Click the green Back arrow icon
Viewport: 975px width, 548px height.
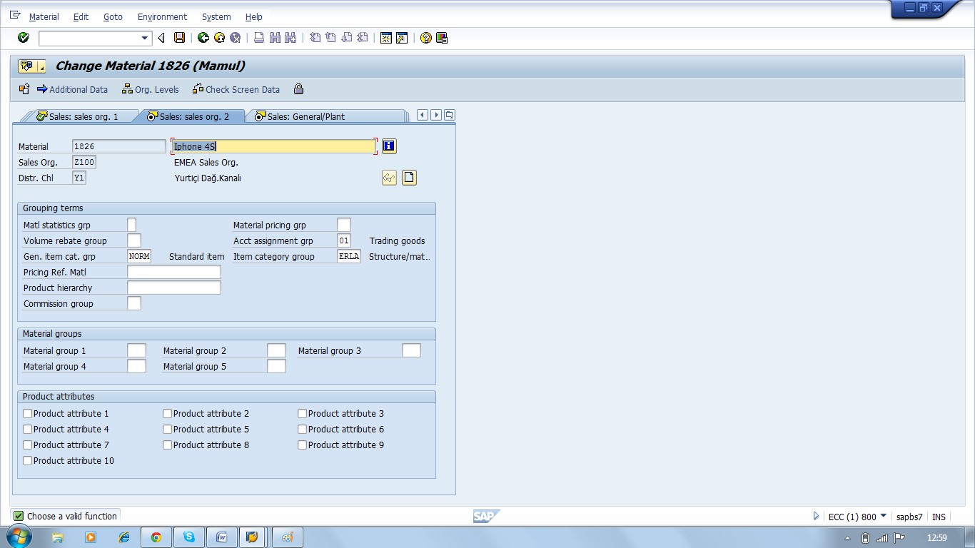203,38
